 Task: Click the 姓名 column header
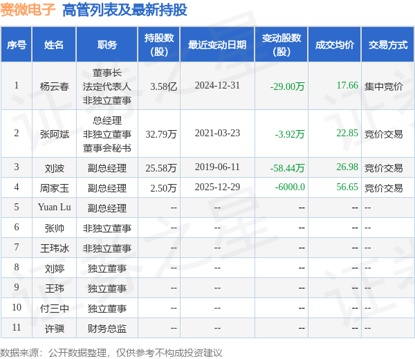click(54, 45)
